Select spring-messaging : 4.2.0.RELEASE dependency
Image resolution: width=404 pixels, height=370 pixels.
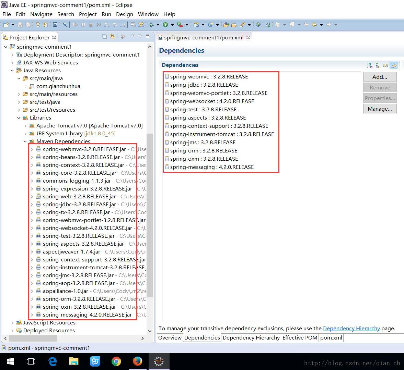[x=209, y=167]
